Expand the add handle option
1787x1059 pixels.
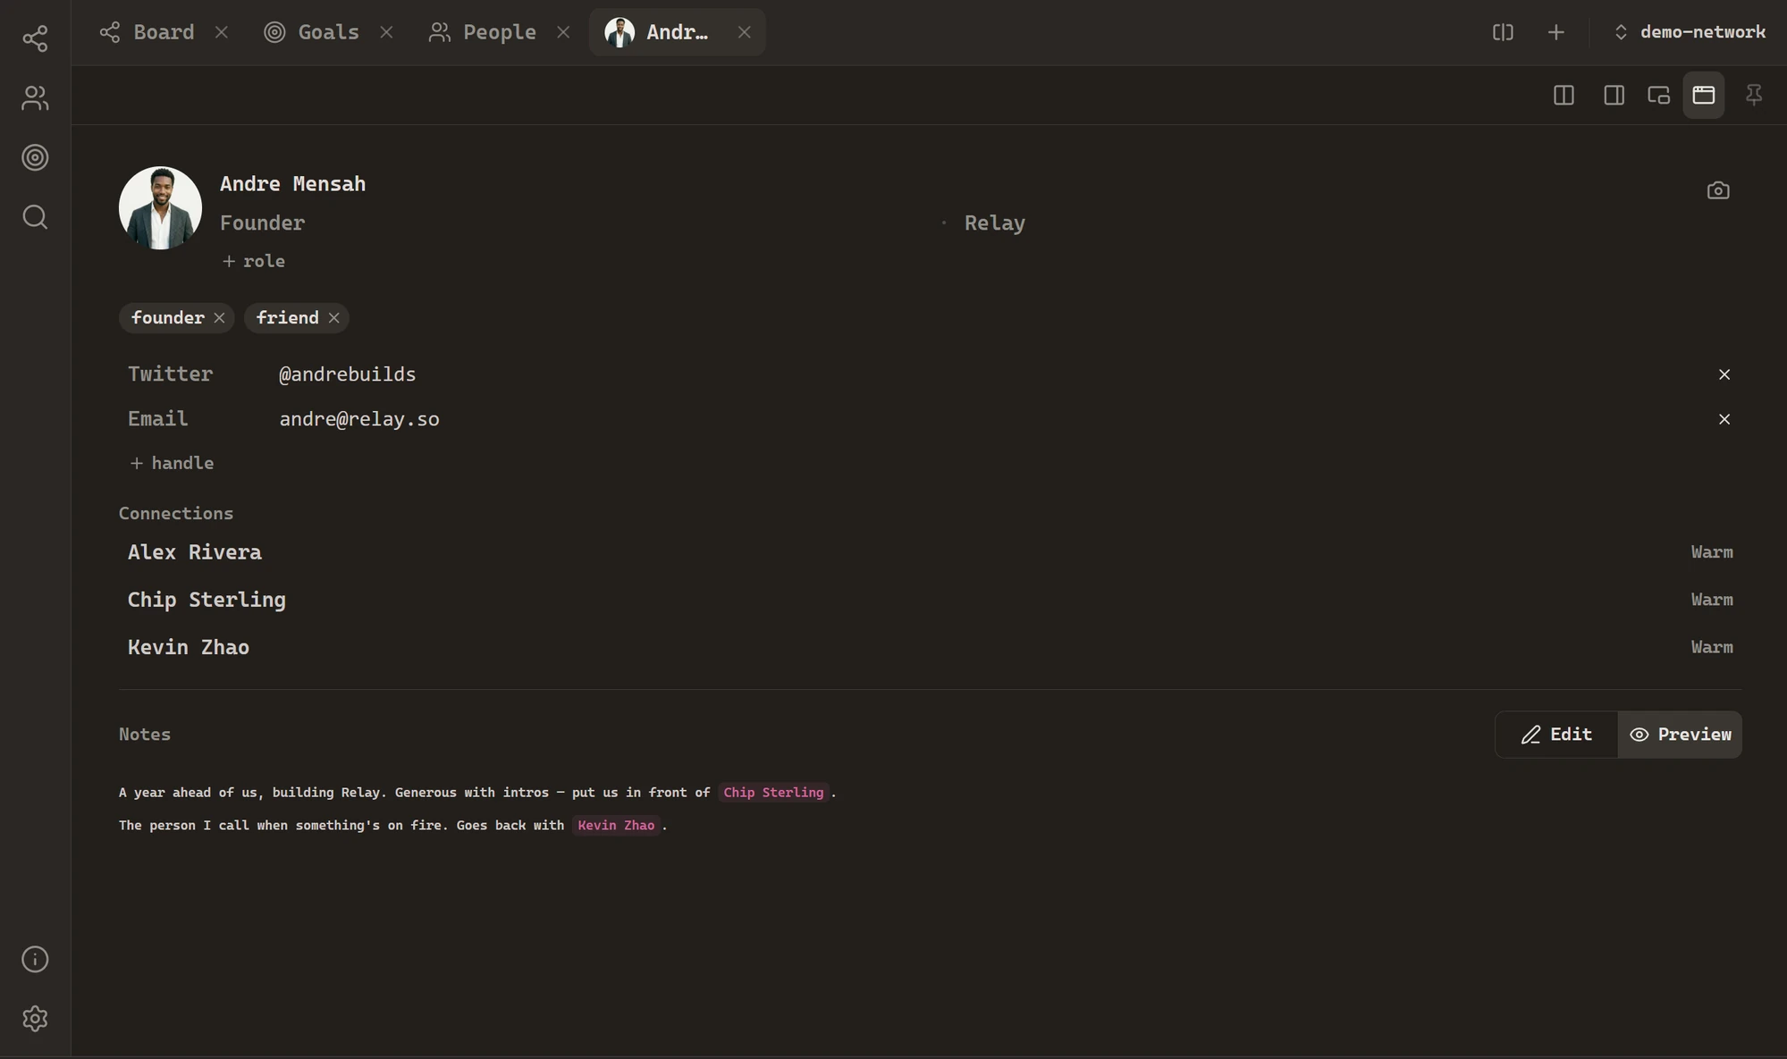[172, 463]
